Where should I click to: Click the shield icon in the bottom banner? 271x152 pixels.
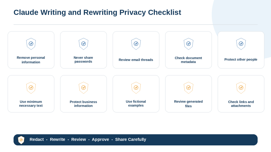[21, 140]
